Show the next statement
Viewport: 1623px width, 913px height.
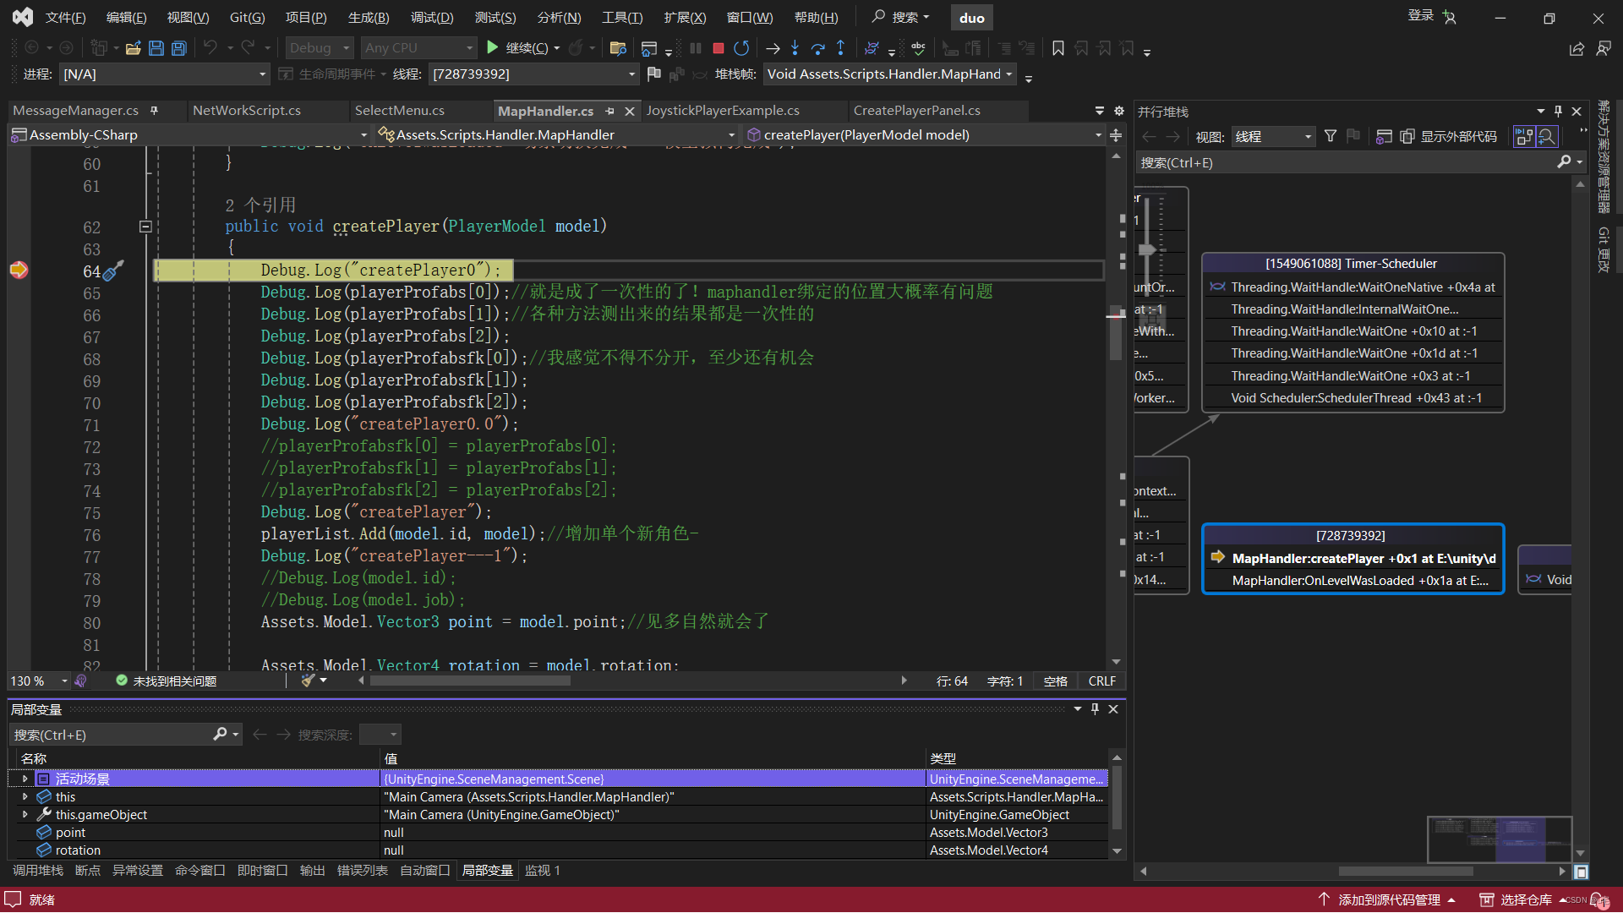[773, 48]
